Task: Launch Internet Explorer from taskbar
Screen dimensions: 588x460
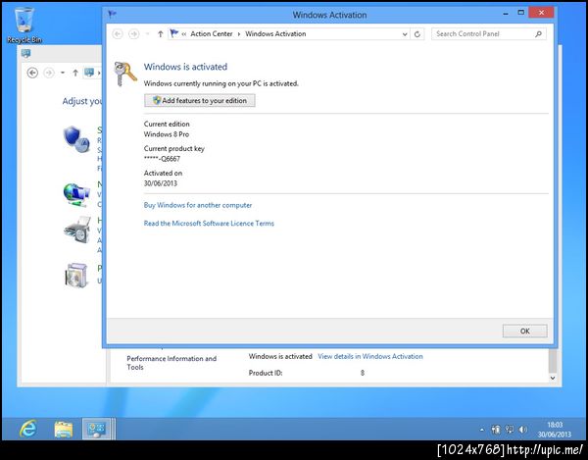Action: [28, 429]
